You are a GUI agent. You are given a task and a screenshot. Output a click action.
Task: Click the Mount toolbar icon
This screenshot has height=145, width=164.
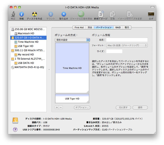tap(51, 14)
